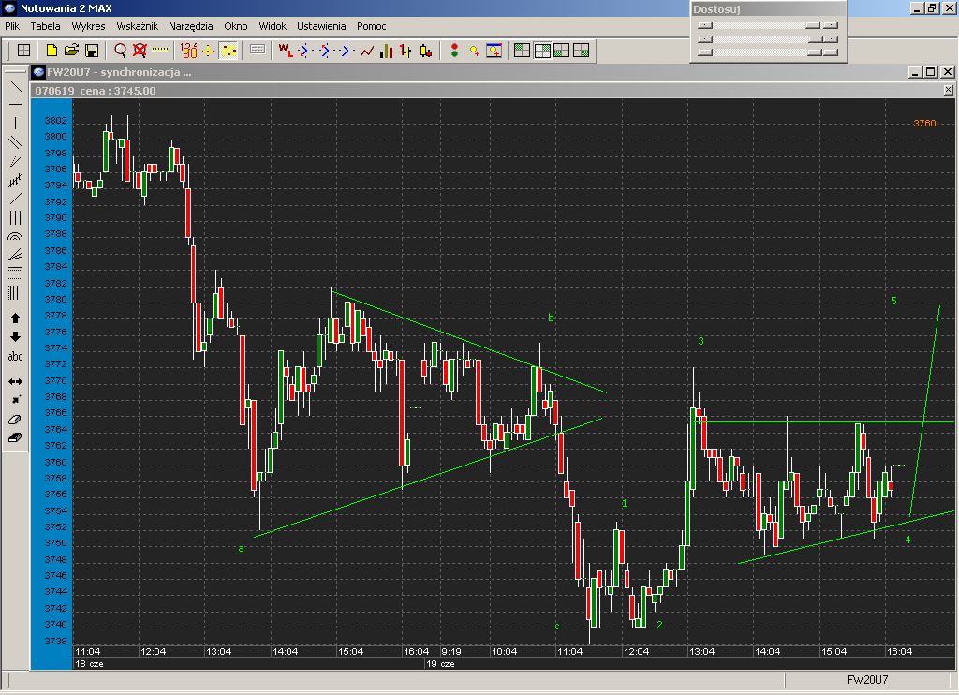Pick the hatched line drawing tool
This screenshot has height=695, width=959.
click(x=15, y=180)
